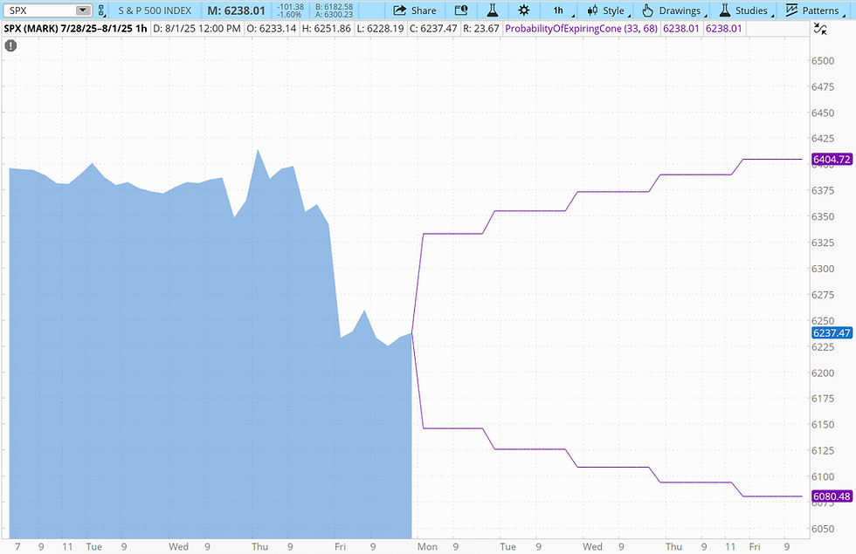Image resolution: width=856 pixels, height=554 pixels.
Task: Click the 6150 price axis label
Action: click(823, 424)
